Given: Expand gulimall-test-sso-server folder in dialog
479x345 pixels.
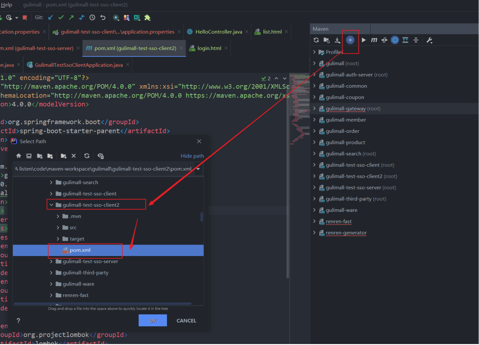Looking at the screenshot, I should pos(51,261).
